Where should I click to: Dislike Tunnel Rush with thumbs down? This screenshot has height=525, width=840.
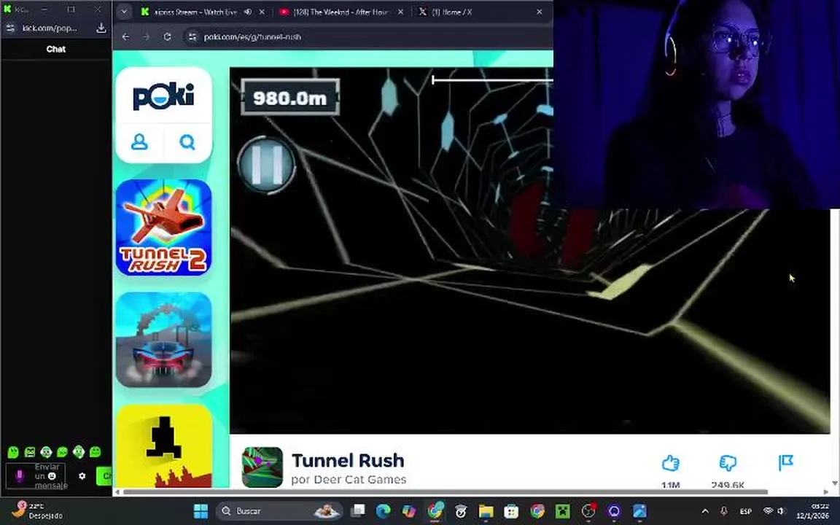(x=728, y=463)
